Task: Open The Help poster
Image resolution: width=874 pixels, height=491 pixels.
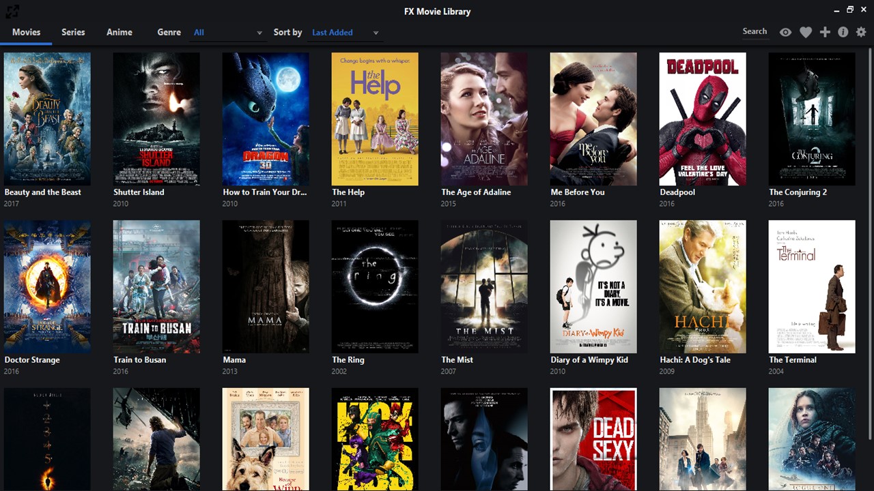Action: coord(375,119)
